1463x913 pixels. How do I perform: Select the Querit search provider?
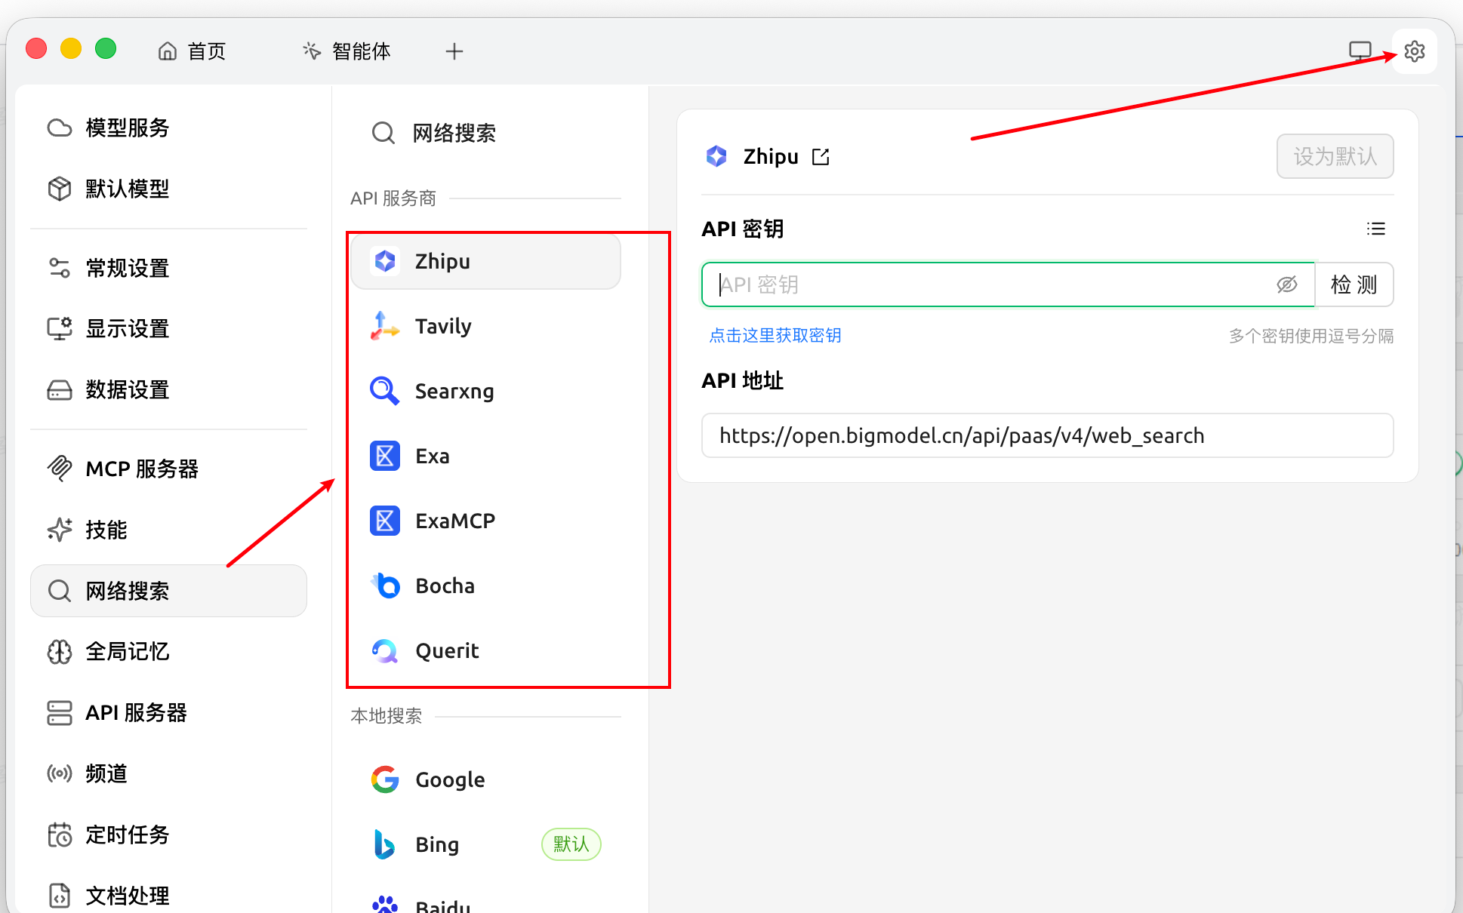pos(485,650)
